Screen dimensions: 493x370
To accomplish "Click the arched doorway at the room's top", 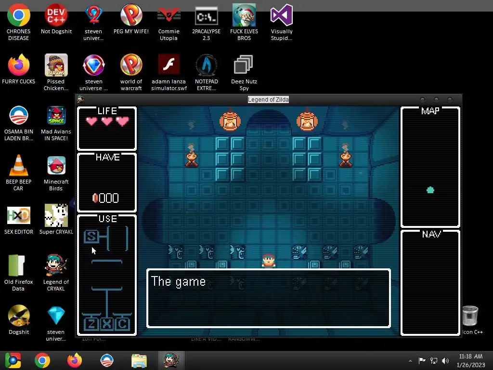I will pos(268,123).
